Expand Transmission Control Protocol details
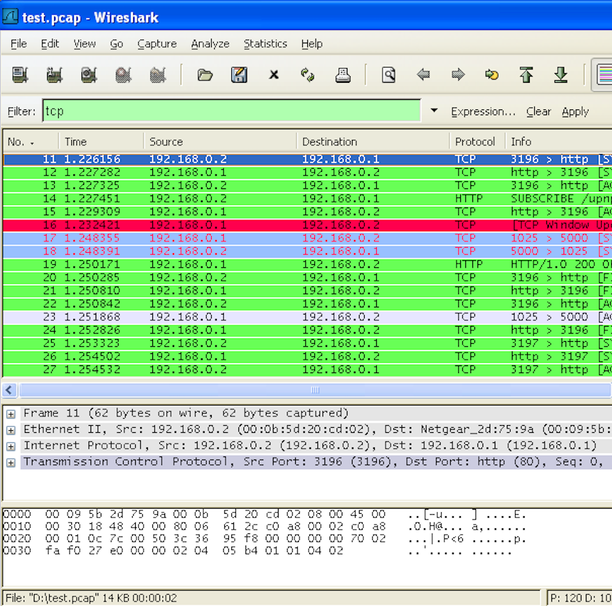Viewport: 612px width, 606px height. pyautogui.click(x=11, y=462)
